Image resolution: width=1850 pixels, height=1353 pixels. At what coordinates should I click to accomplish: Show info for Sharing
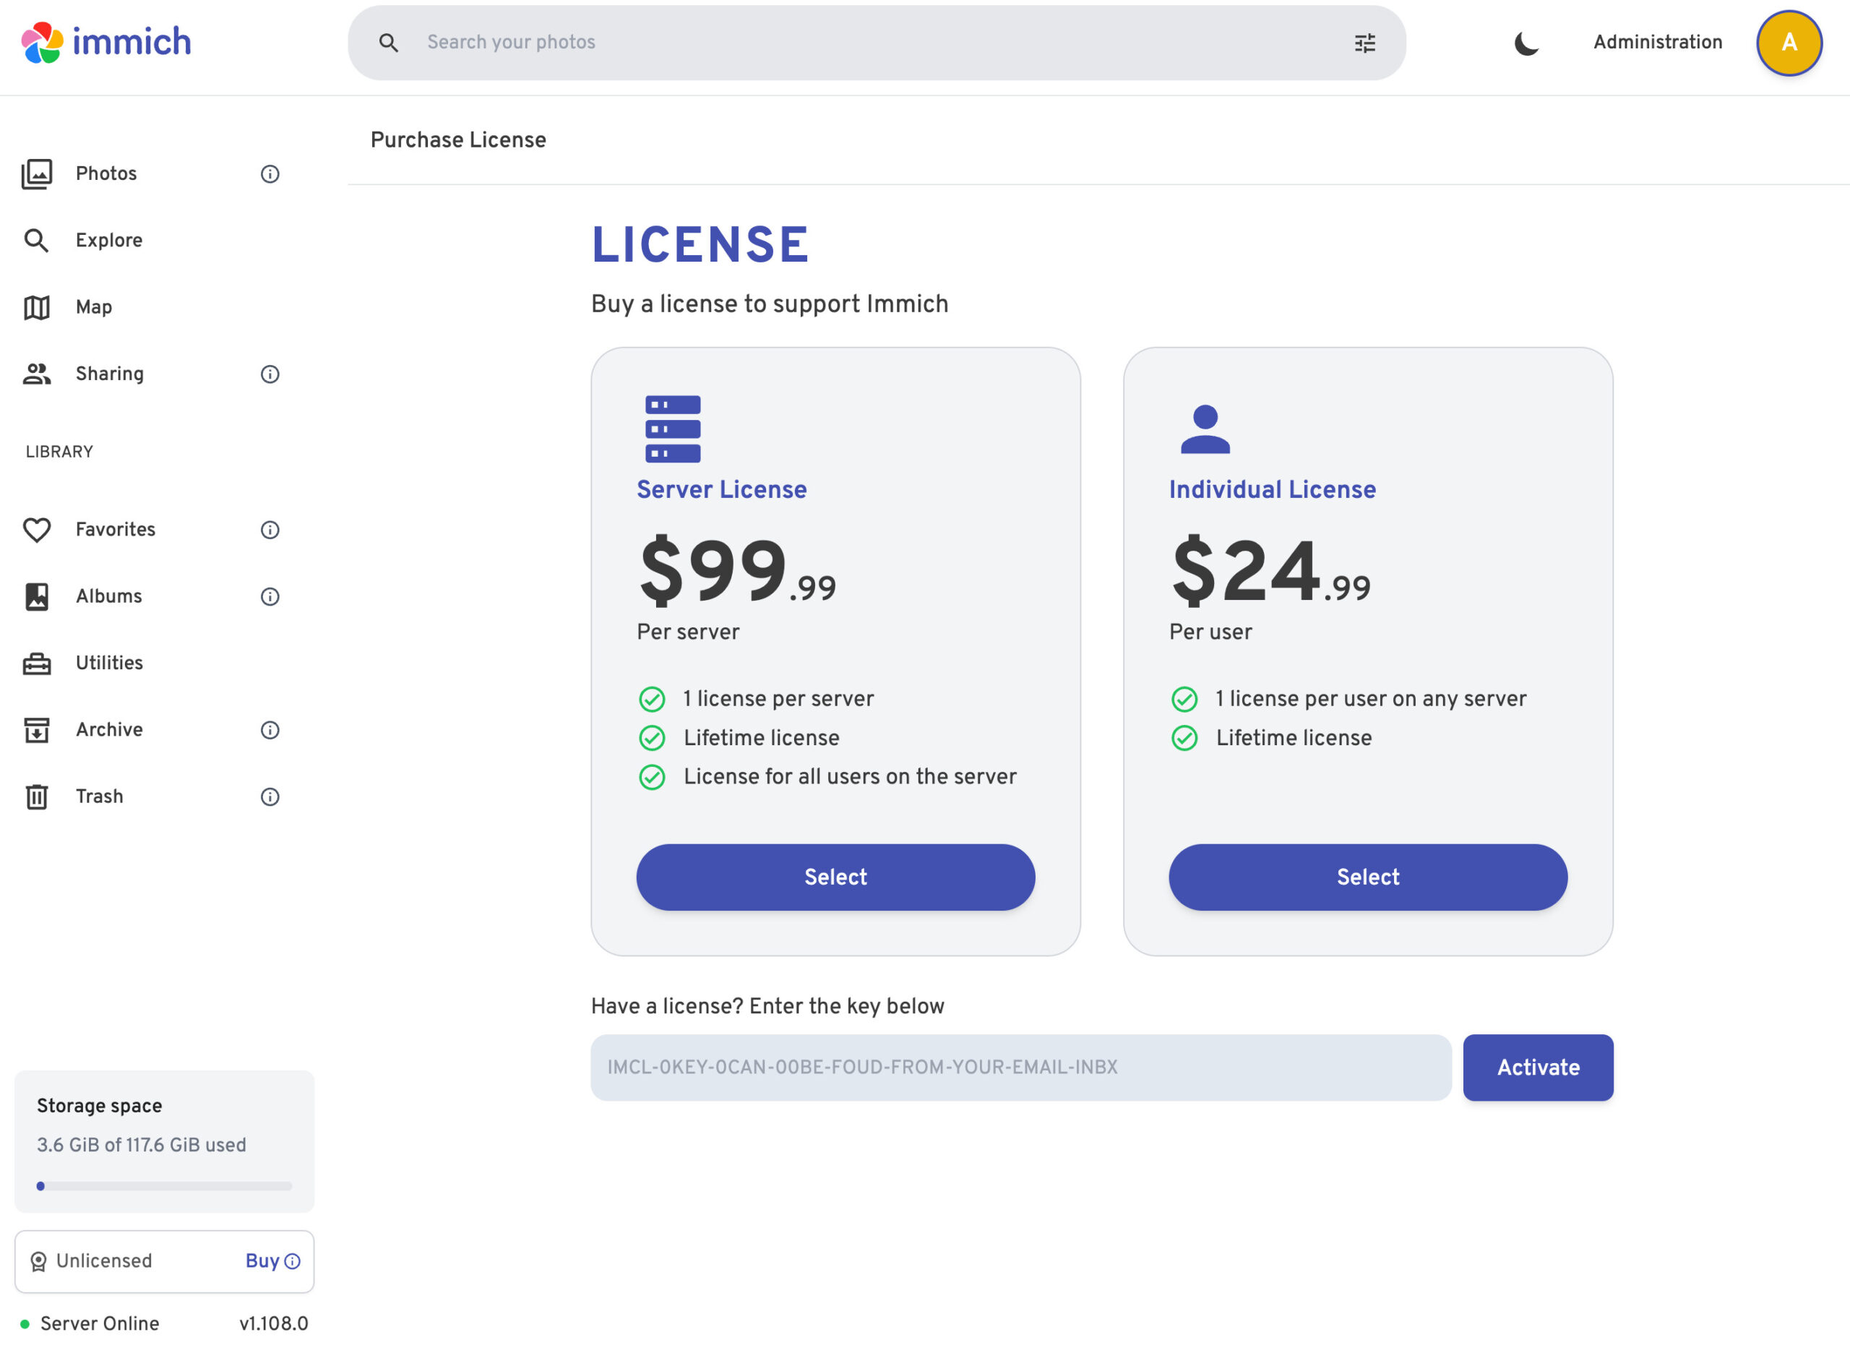tap(270, 374)
